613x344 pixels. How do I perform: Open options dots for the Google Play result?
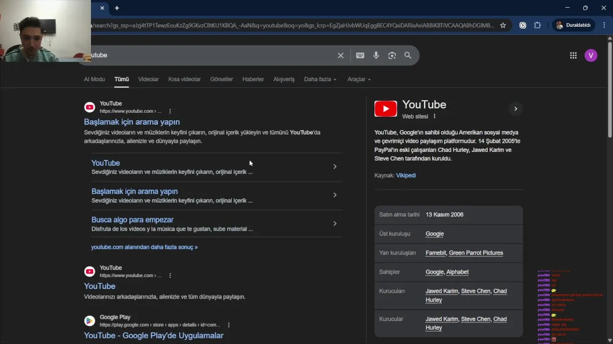pyautogui.click(x=229, y=325)
